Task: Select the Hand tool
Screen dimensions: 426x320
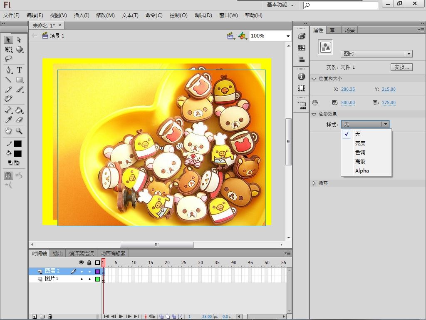Action: tap(8, 131)
